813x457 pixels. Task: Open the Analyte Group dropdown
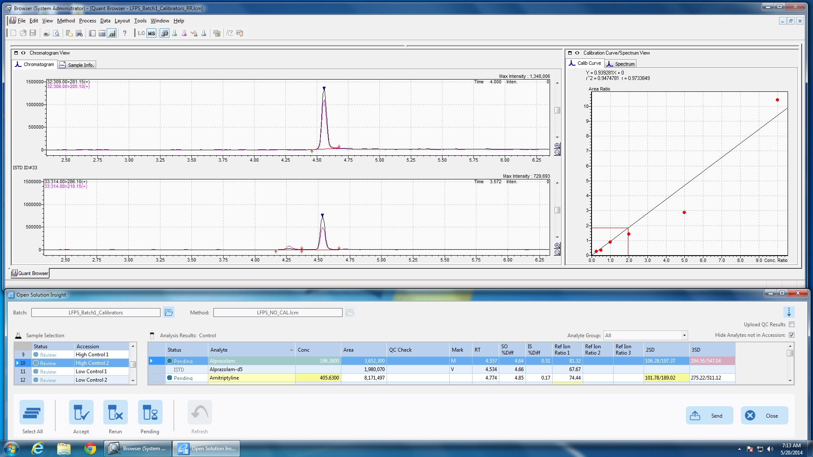[x=684, y=336]
